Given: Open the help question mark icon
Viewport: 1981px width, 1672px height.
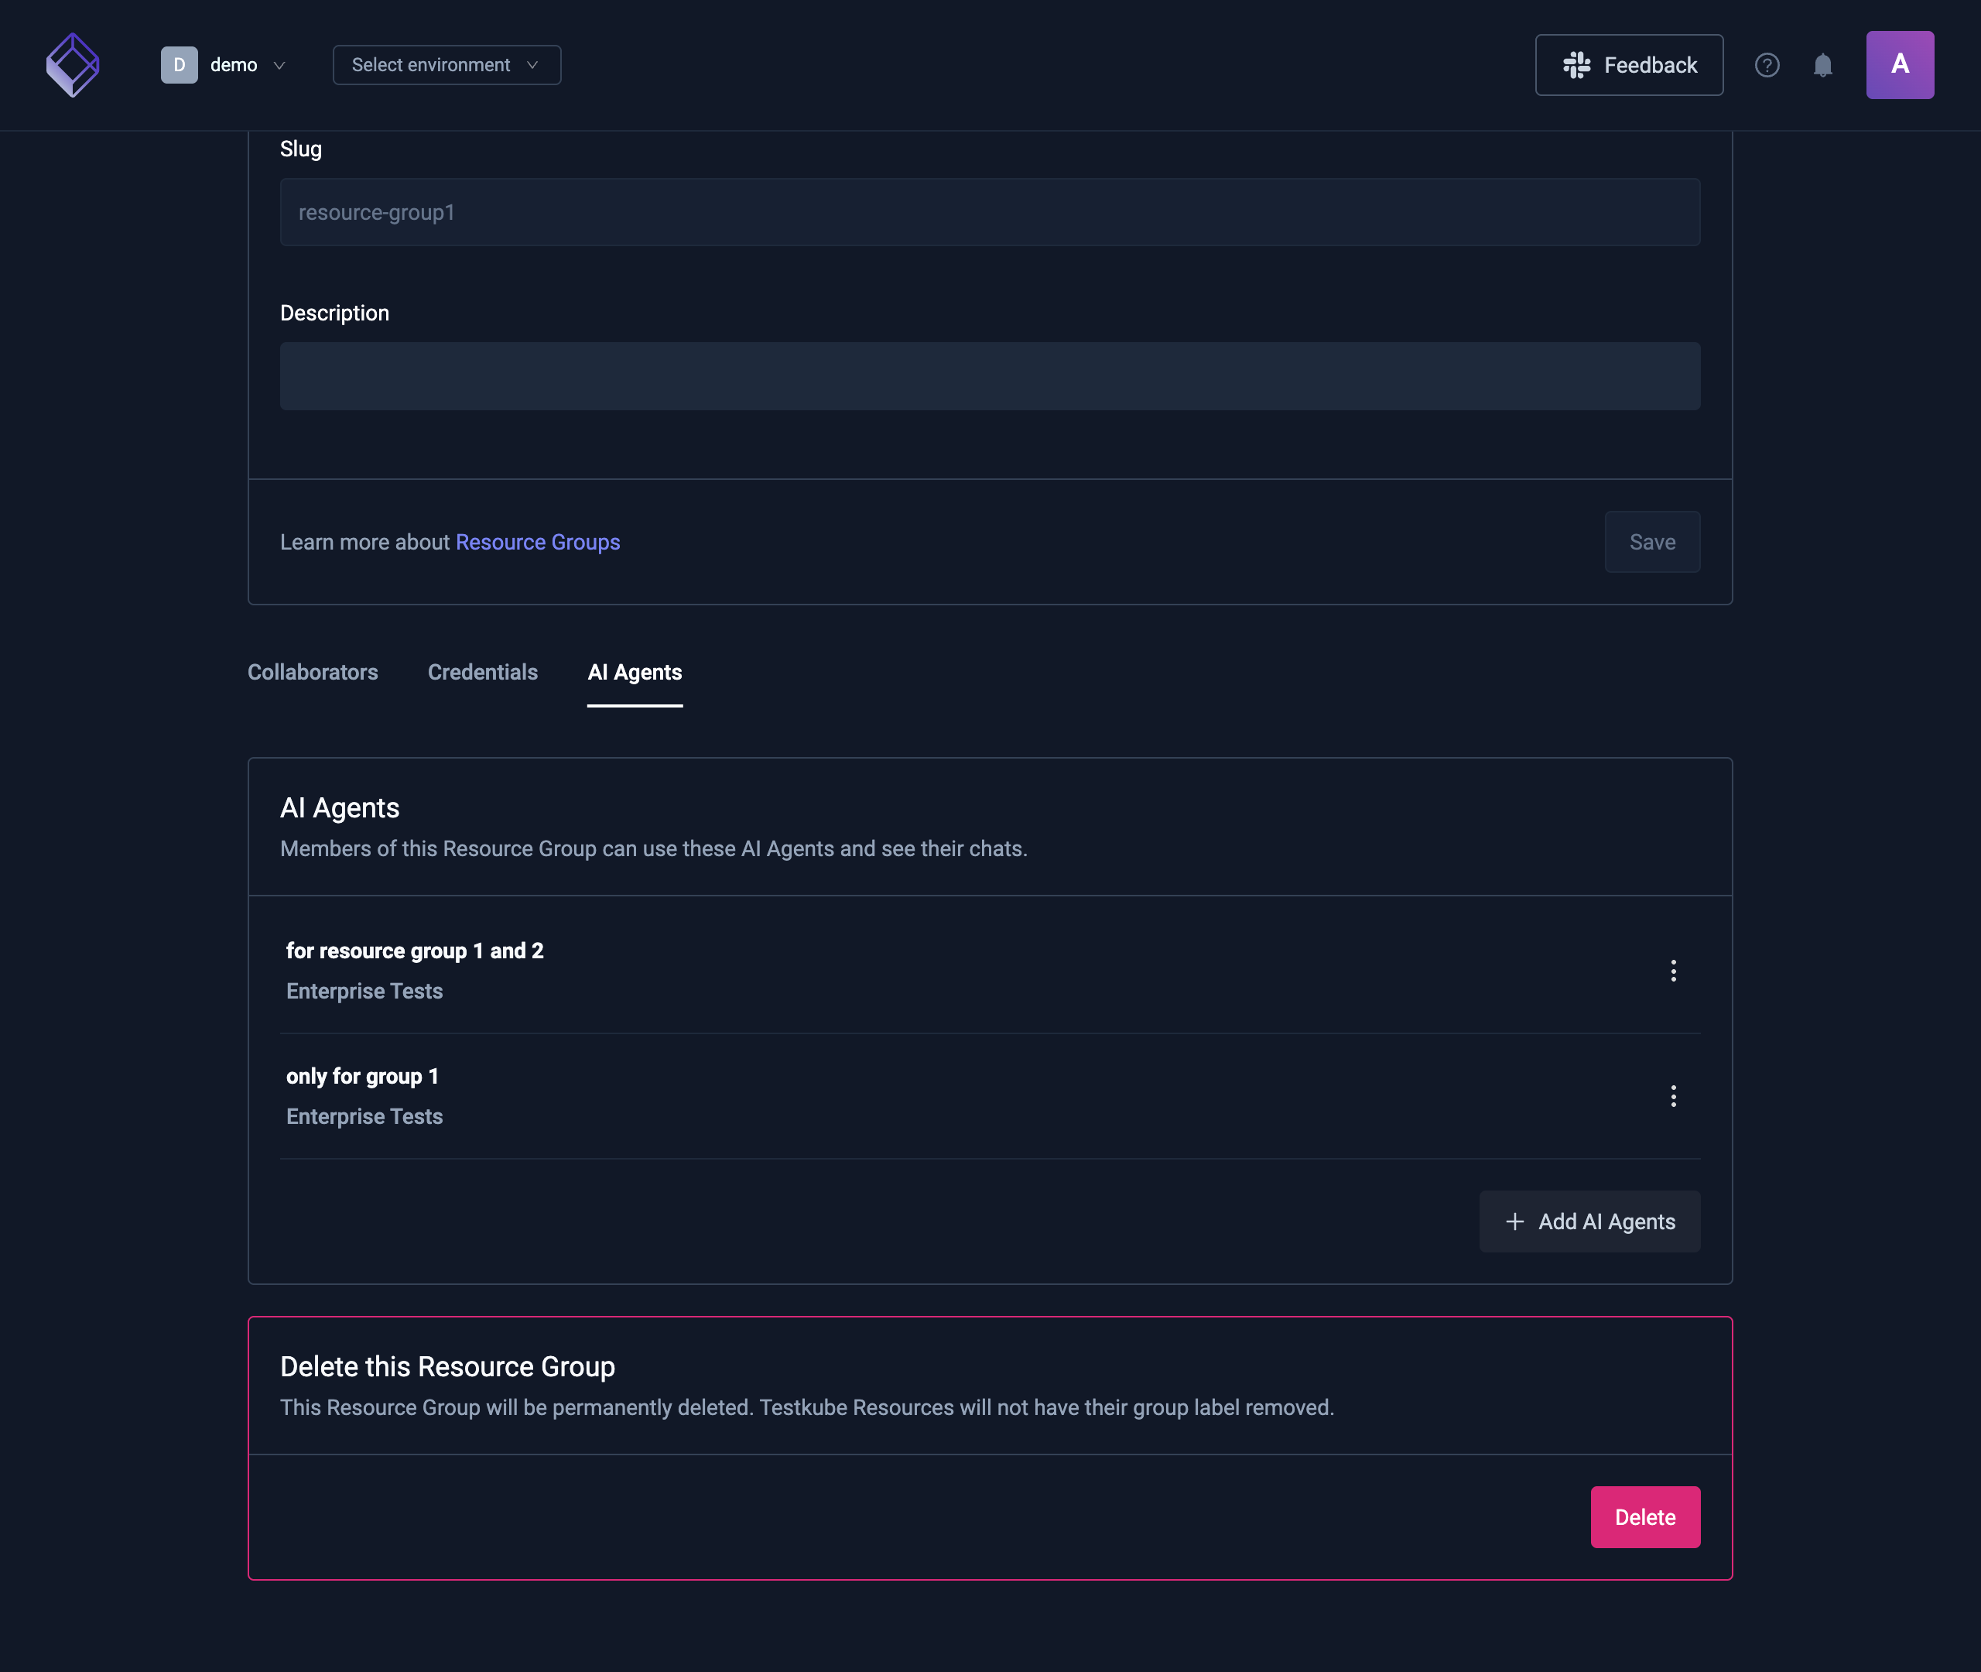Looking at the screenshot, I should 1766,65.
